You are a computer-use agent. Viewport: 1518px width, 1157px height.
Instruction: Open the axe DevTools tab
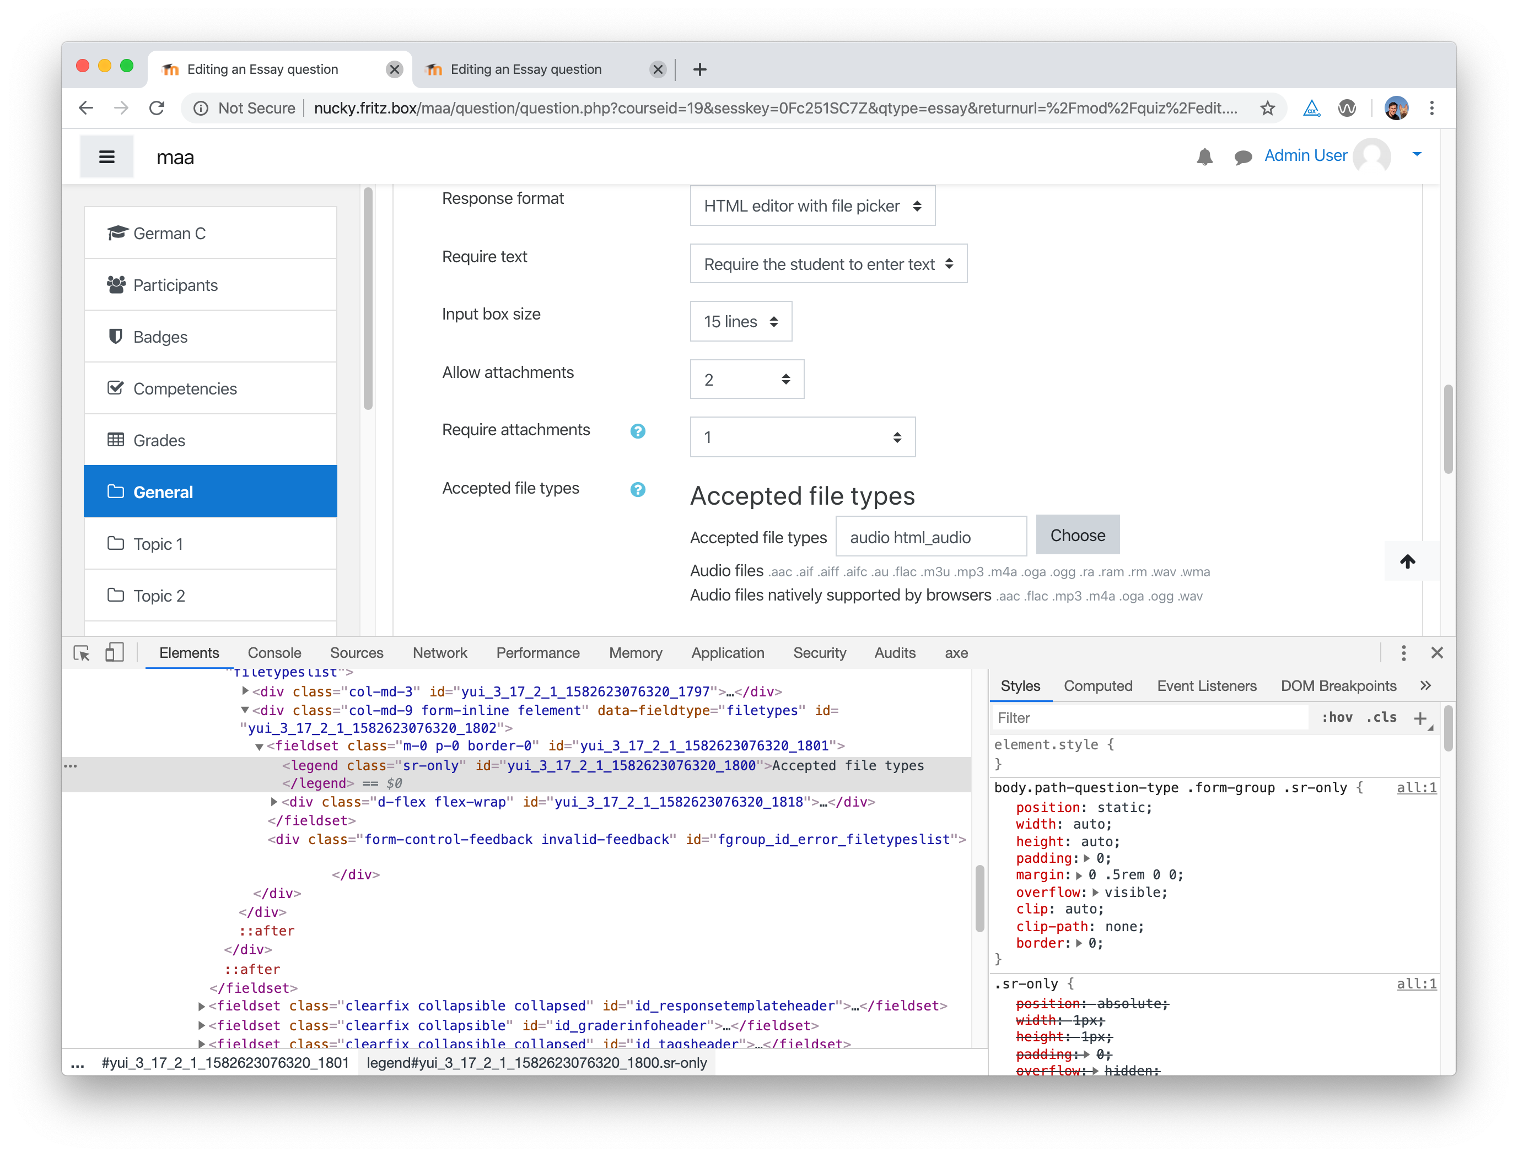pos(956,653)
